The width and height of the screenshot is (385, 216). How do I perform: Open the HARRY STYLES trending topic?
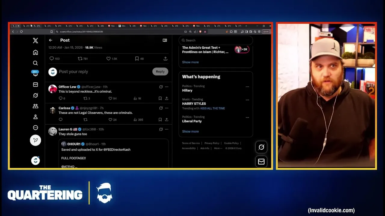(x=194, y=103)
